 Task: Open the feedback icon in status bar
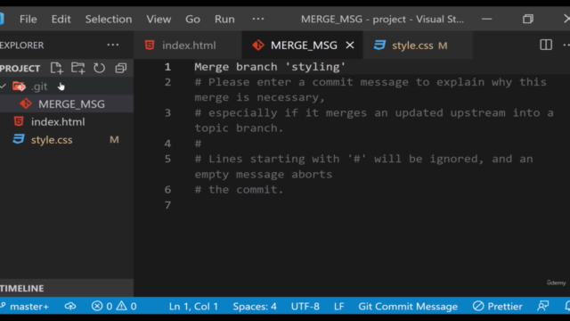point(543,307)
